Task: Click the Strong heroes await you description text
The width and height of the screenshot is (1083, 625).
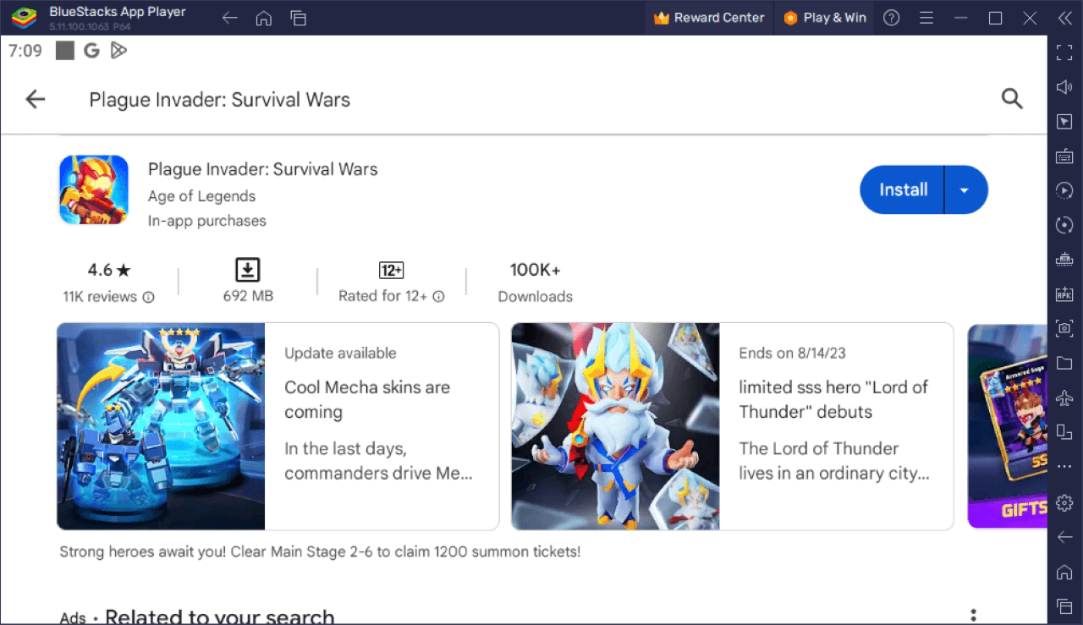Action: tap(320, 551)
